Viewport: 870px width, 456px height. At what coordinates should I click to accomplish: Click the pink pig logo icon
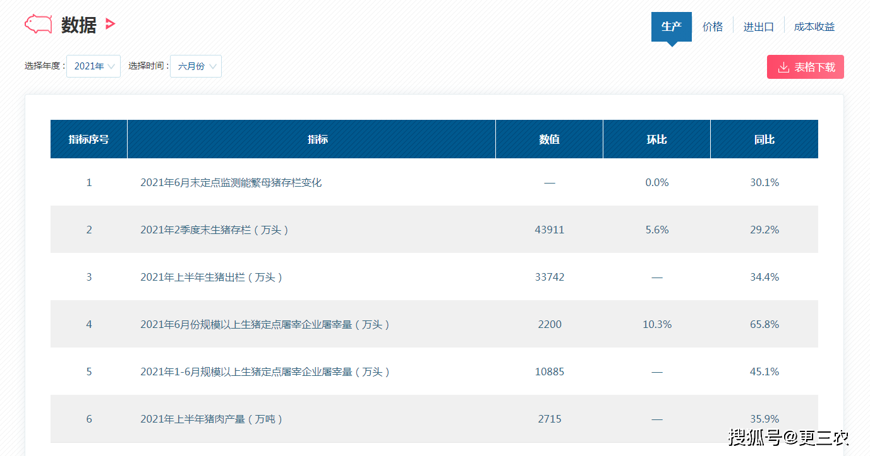(38, 24)
